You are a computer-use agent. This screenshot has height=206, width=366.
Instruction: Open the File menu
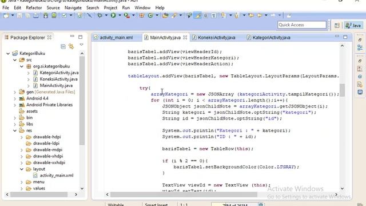click(x=6, y=7)
